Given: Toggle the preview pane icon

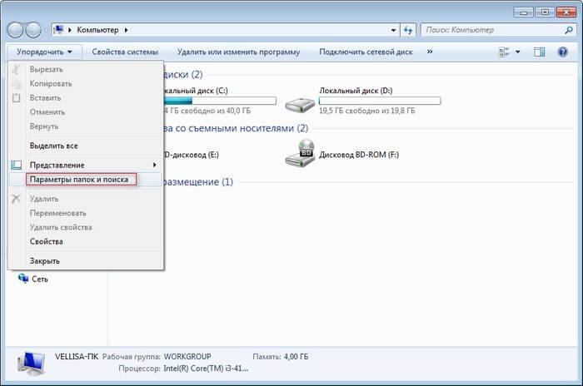Looking at the screenshot, I should click(539, 52).
